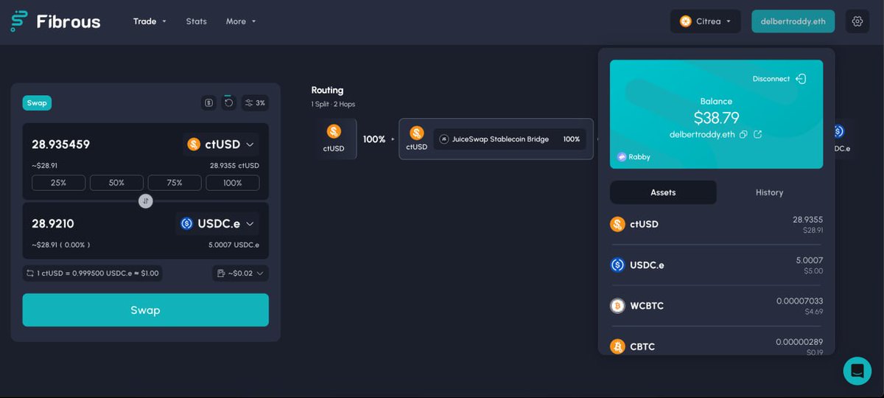Click the JuiceSwap Stablecoin Bridge entry
Viewport: 884px width, 398px height.
coord(510,139)
